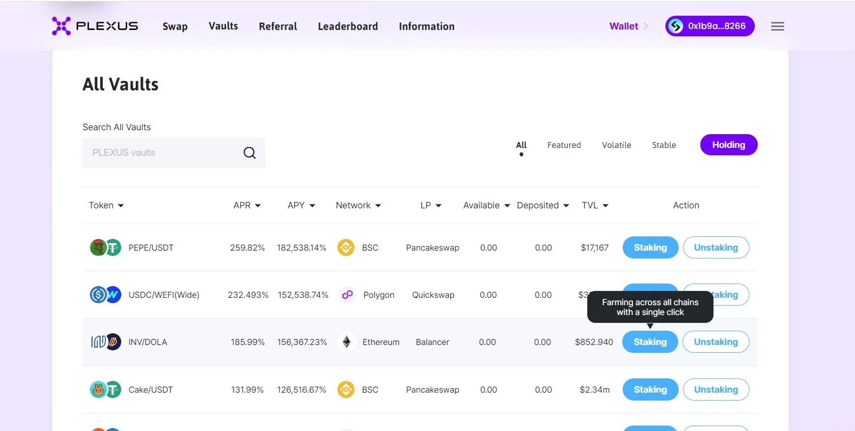Click Staking for PEPE/USDT
The height and width of the screenshot is (431, 855).
coord(650,248)
